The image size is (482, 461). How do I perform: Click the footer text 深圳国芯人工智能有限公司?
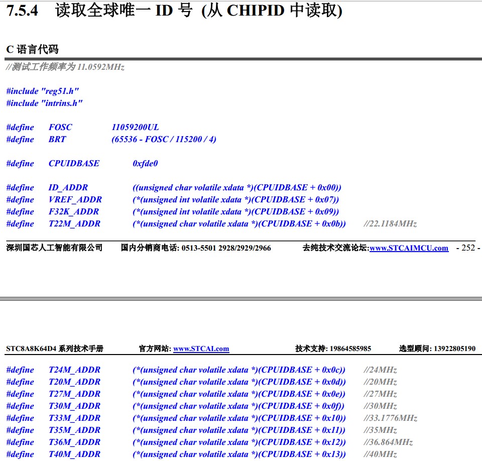[54, 248]
